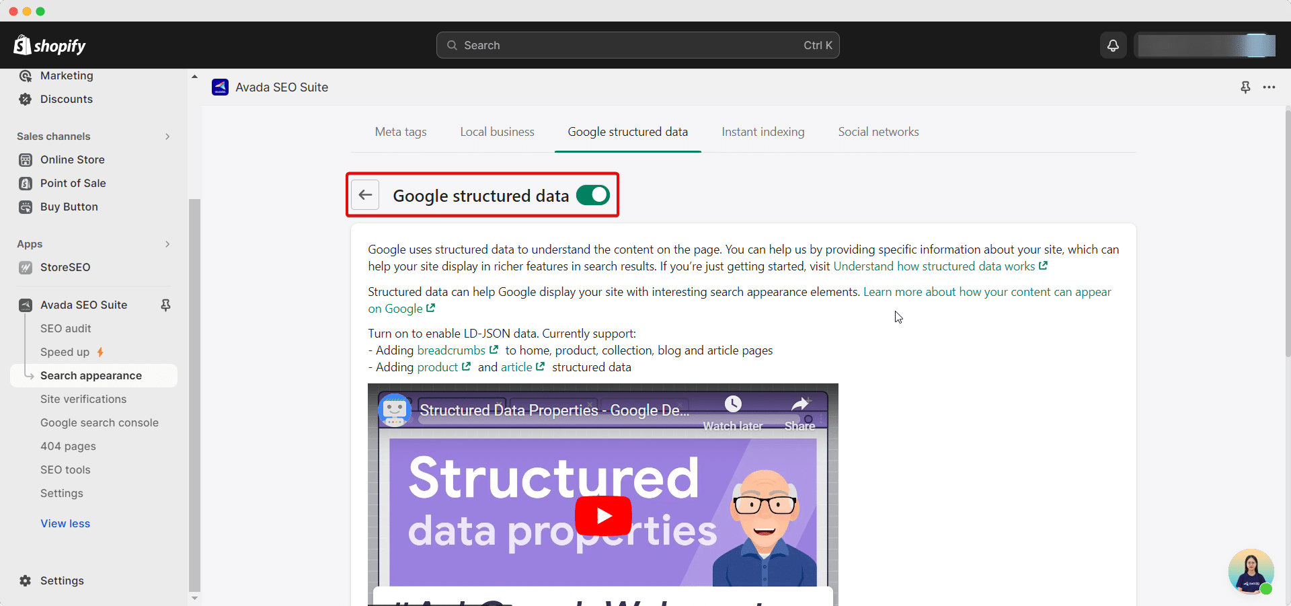Click the Point of Sale icon
This screenshot has height=606, width=1291.
tap(26, 183)
